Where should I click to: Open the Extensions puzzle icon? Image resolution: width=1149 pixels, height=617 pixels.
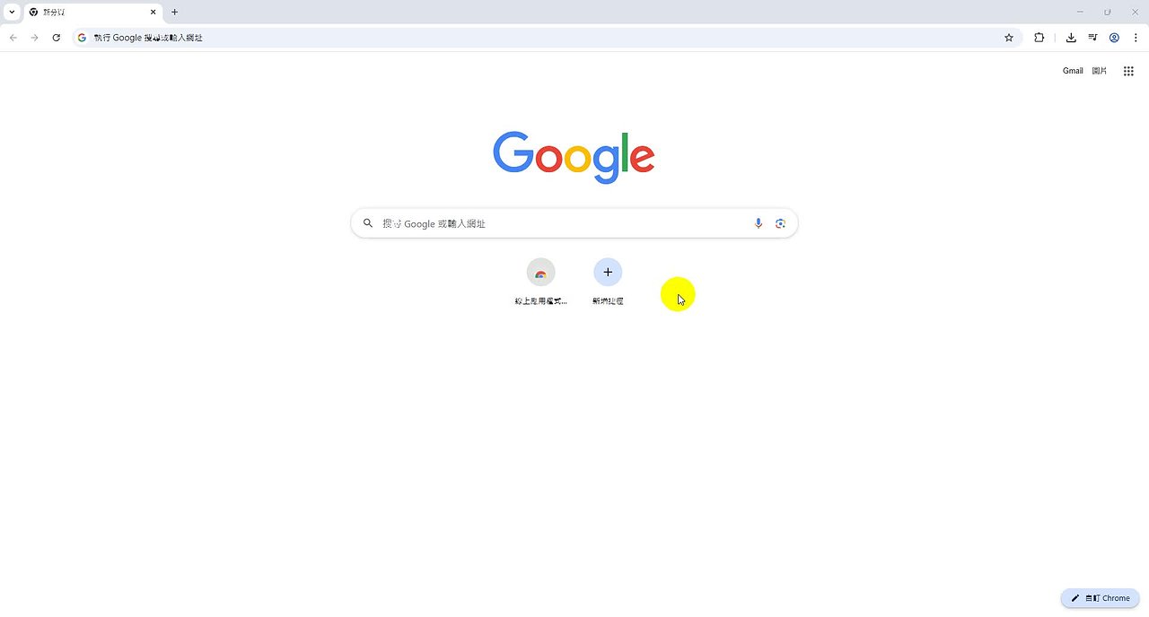1039,38
